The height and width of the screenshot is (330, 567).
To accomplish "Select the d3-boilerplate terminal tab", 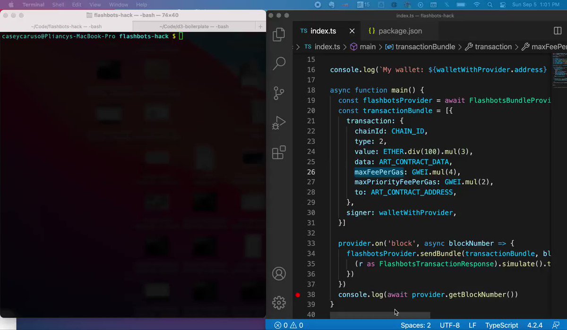I will tap(194, 26).
